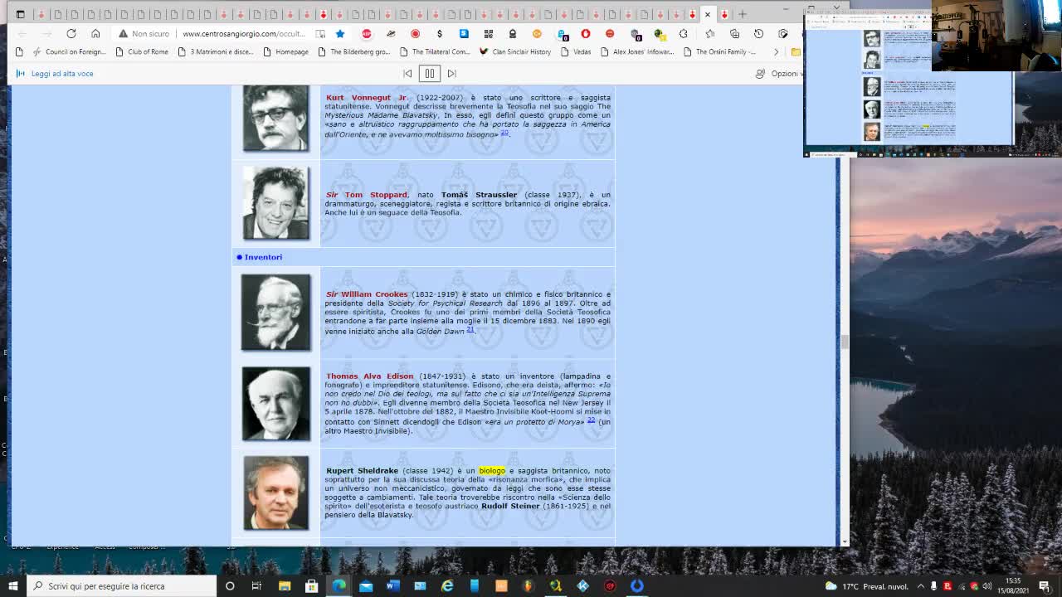1062x597 pixels.
Task: Open read aloud voice options
Action: (777, 73)
